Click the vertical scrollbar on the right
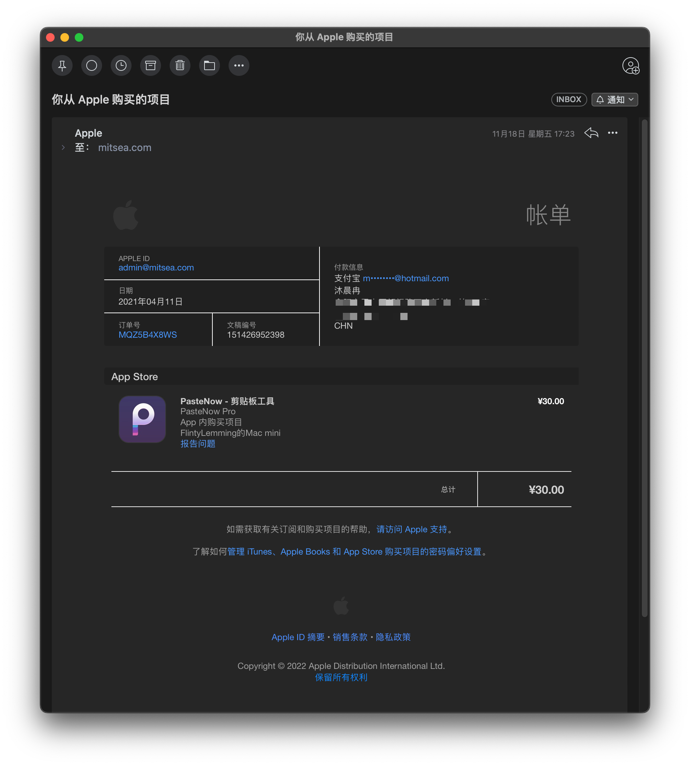690x766 pixels. tap(644, 368)
